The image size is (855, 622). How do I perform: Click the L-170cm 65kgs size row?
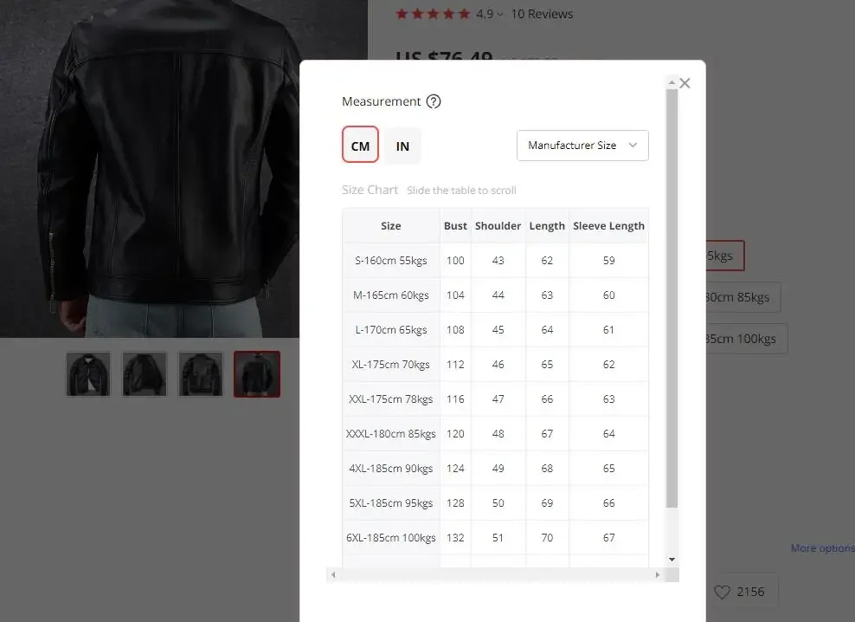pos(495,330)
